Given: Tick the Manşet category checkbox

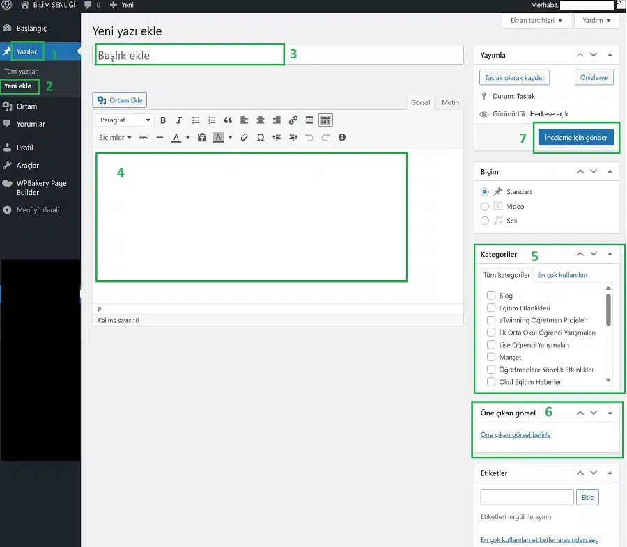Looking at the screenshot, I should point(491,357).
